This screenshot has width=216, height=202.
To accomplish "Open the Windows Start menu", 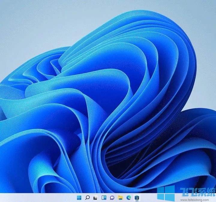I will point(79,198).
